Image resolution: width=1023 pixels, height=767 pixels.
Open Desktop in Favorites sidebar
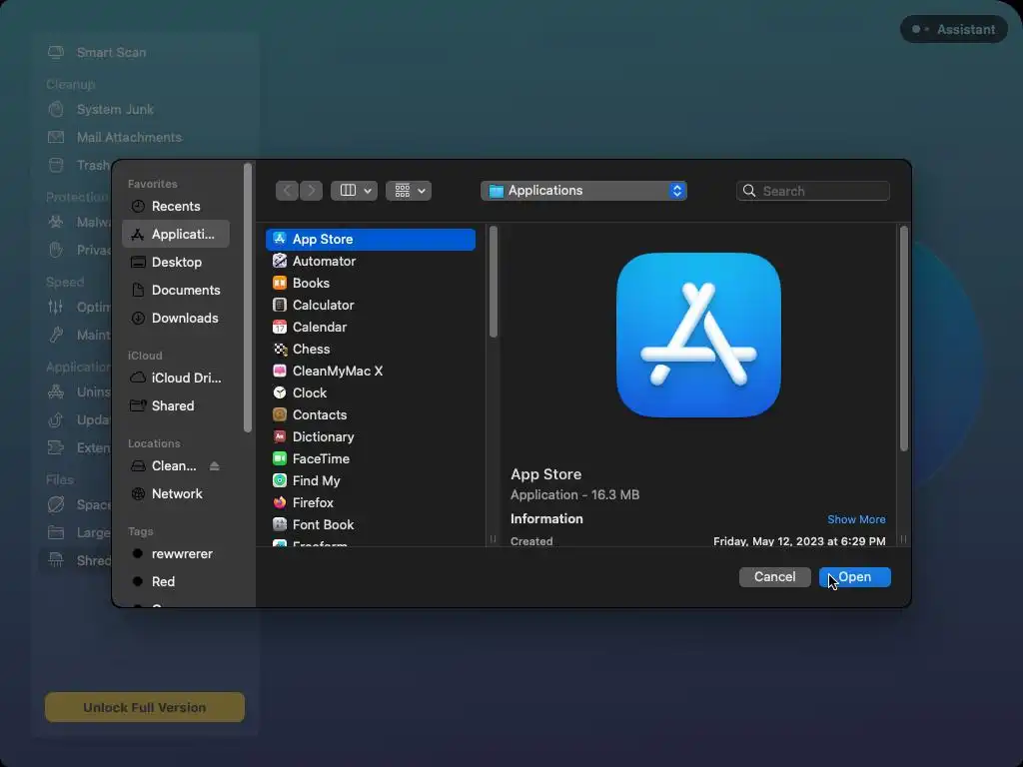tap(176, 263)
